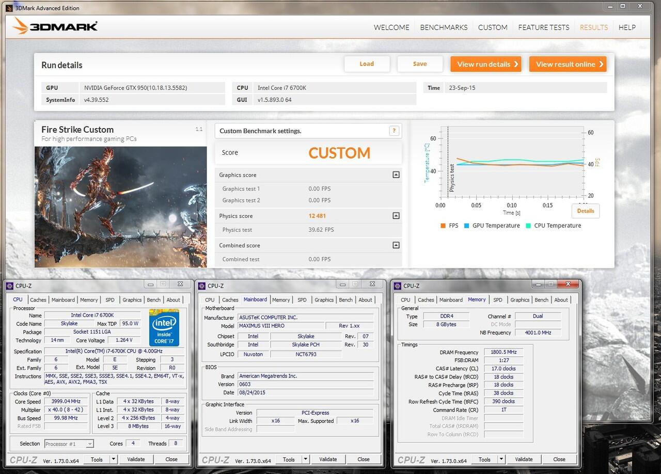Click the CAS# Latency 17.0 clocks field
This screenshot has height=474, width=661.
(x=503, y=369)
